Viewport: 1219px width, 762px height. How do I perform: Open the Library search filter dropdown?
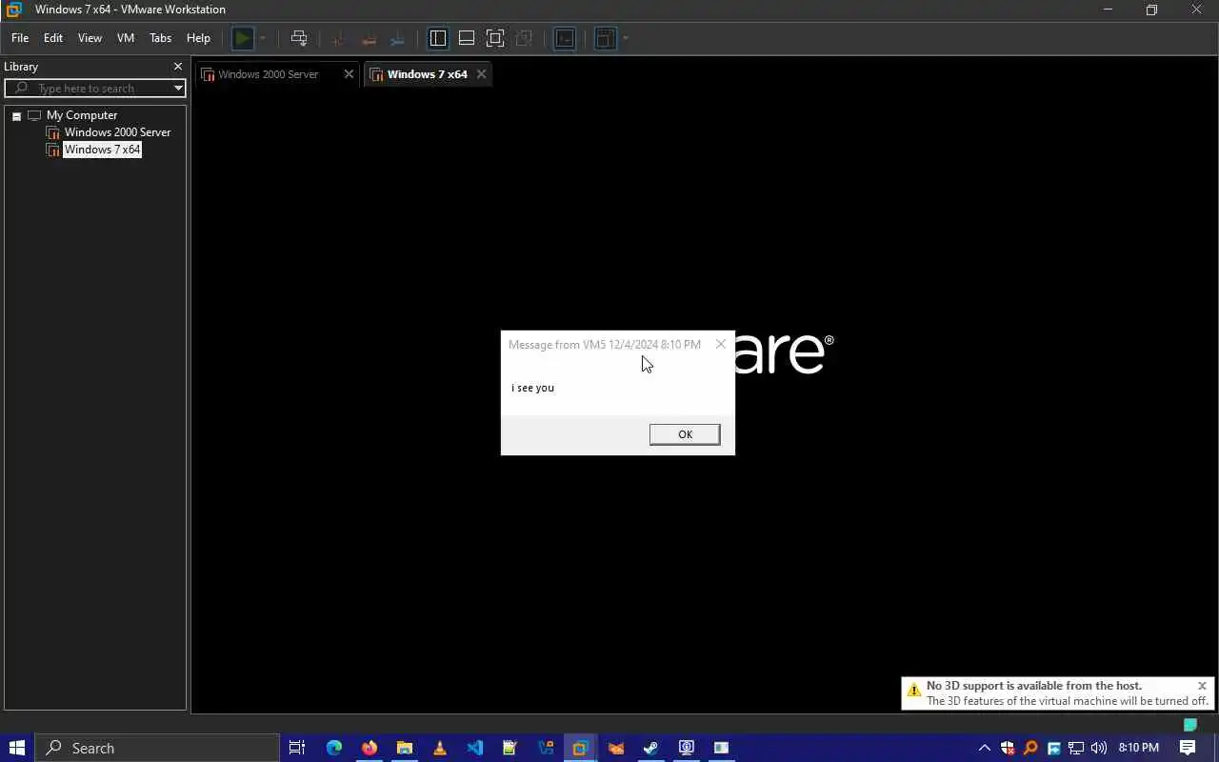tap(178, 88)
